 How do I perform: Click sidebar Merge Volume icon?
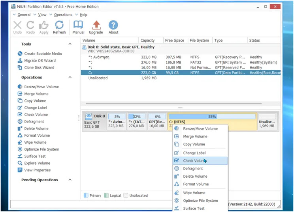[x=20, y=94]
